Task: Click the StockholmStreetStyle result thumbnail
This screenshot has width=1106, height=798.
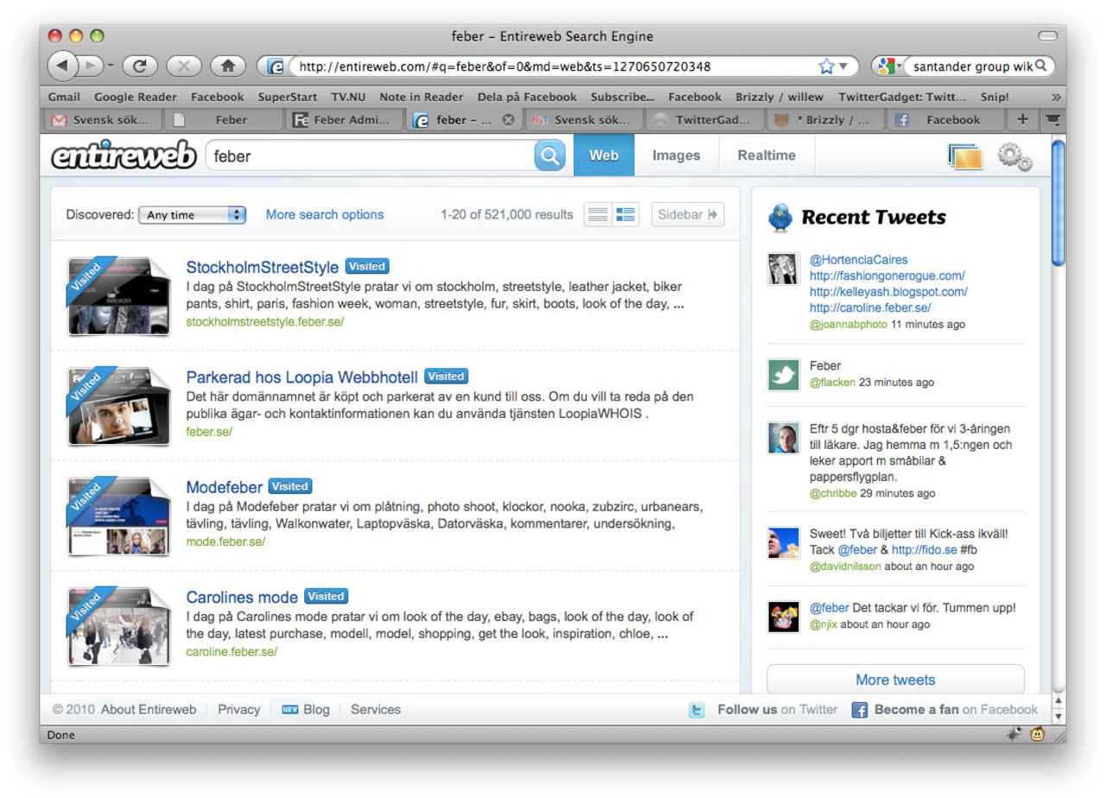Action: coord(118,294)
